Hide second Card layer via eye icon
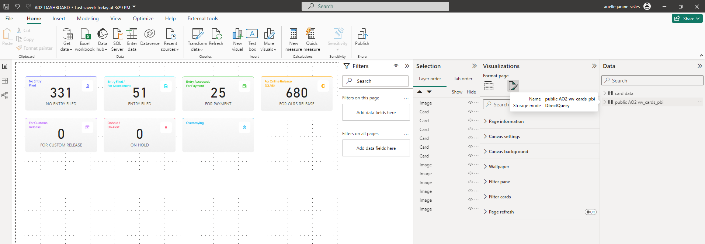 point(470,120)
